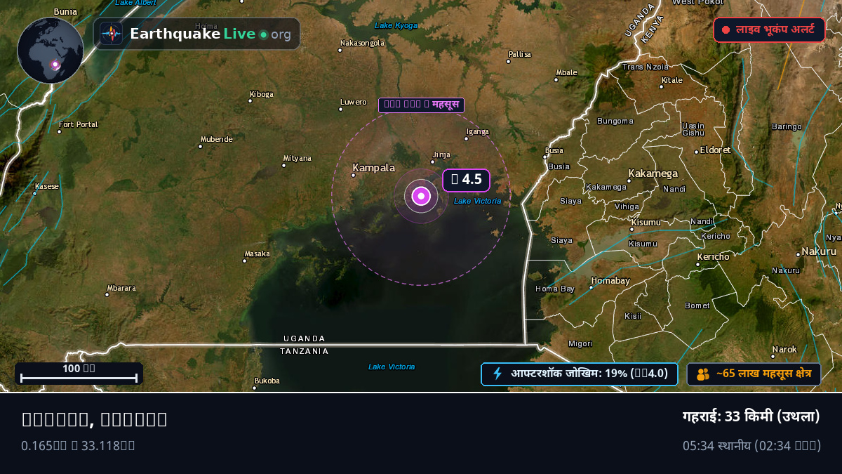Click the orange people icon
The height and width of the screenshot is (474, 842).
pos(702,374)
